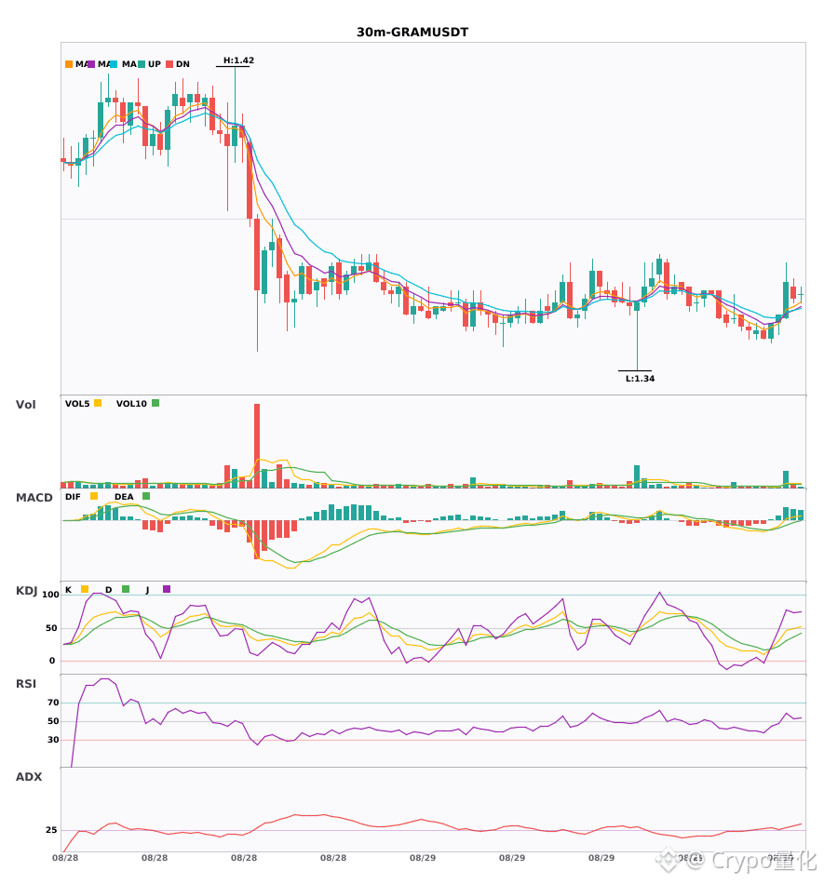Click the 100 axis value in KDJ

[51, 595]
